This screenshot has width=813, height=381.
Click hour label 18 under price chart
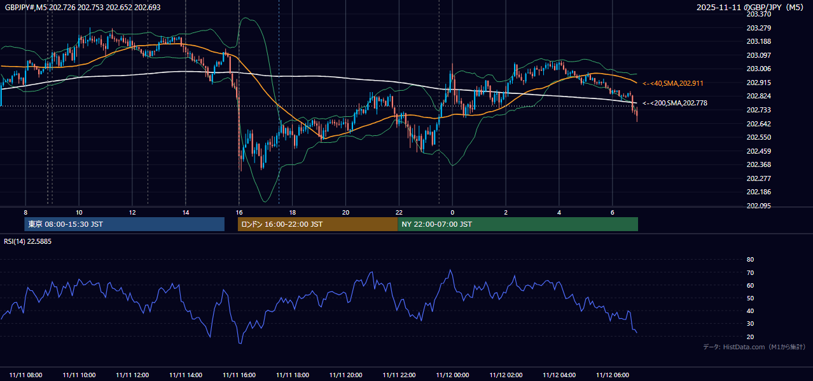pos(292,212)
